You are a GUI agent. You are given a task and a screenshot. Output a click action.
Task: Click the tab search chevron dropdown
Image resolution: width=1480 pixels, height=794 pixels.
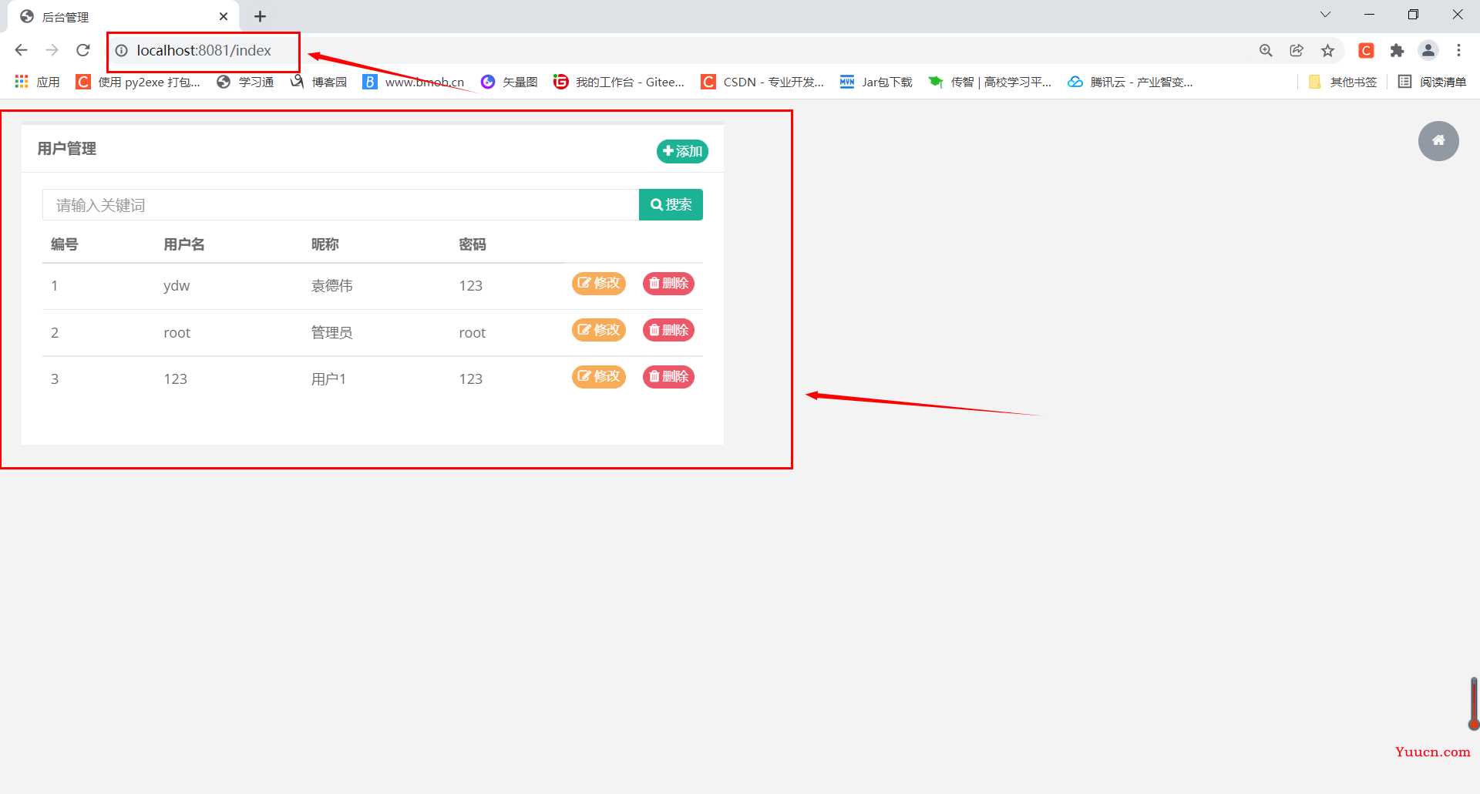tap(1325, 15)
